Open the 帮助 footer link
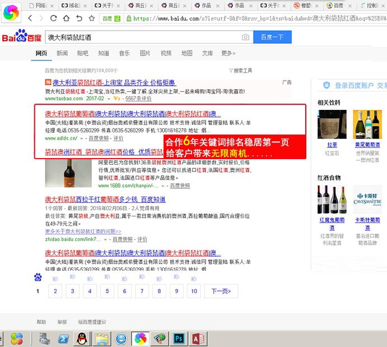This screenshot has height=347, width=387. (41, 322)
